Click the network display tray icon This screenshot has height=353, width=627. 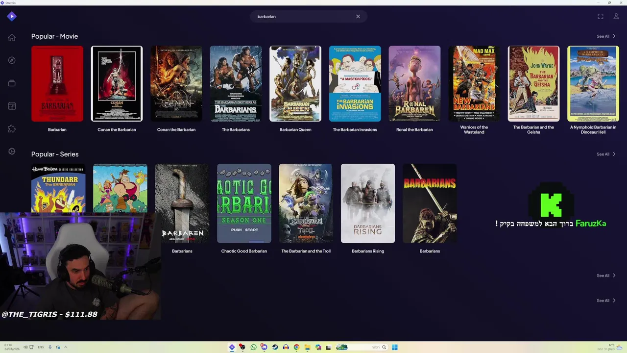[x=31, y=347]
